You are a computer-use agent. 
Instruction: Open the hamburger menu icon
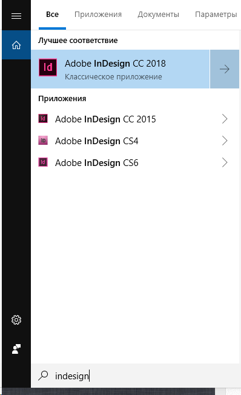point(16,16)
